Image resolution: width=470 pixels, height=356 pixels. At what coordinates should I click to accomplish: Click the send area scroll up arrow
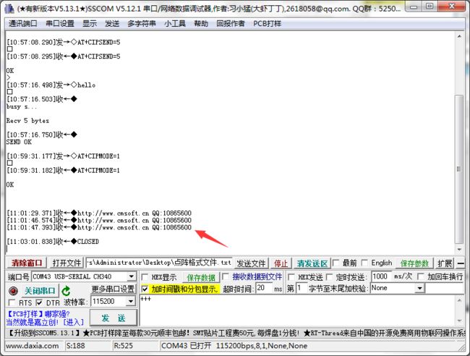tap(459, 300)
